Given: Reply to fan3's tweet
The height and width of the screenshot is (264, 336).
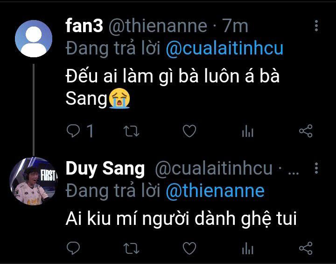Looking at the screenshot, I should (73, 132).
